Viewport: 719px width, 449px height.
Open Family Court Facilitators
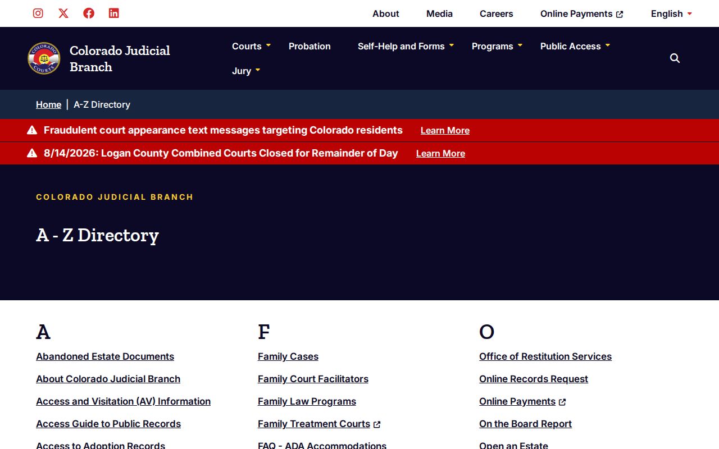coord(313,379)
